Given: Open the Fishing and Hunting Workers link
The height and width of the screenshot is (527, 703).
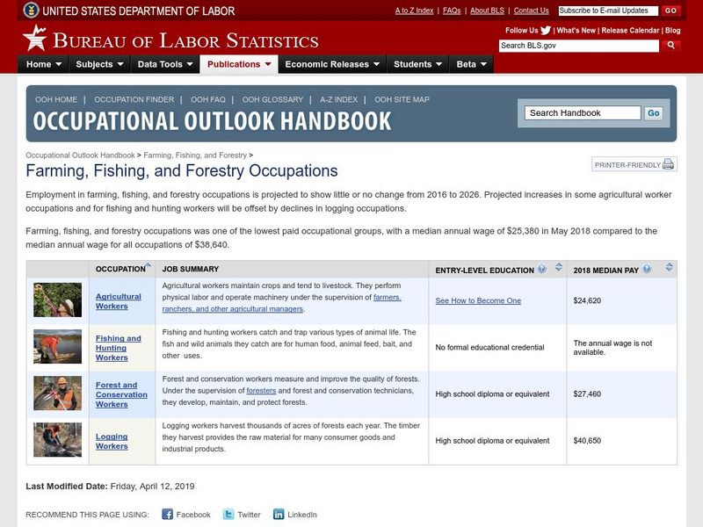Looking at the screenshot, I should coord(118,348).
